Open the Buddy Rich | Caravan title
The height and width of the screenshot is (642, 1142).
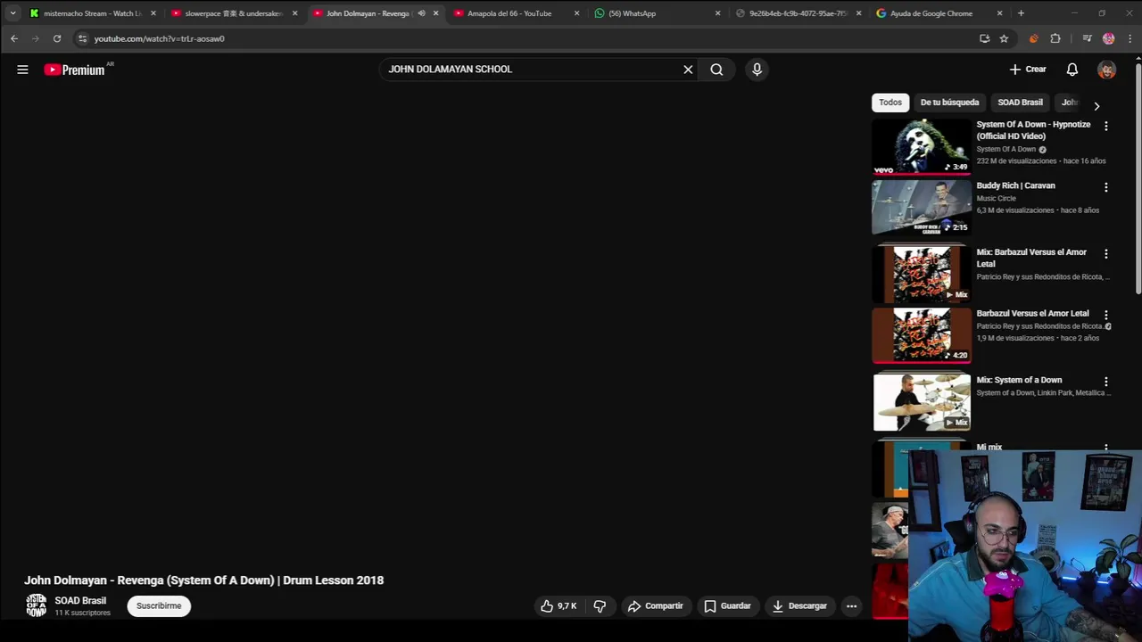click(x=1015, y=185)
